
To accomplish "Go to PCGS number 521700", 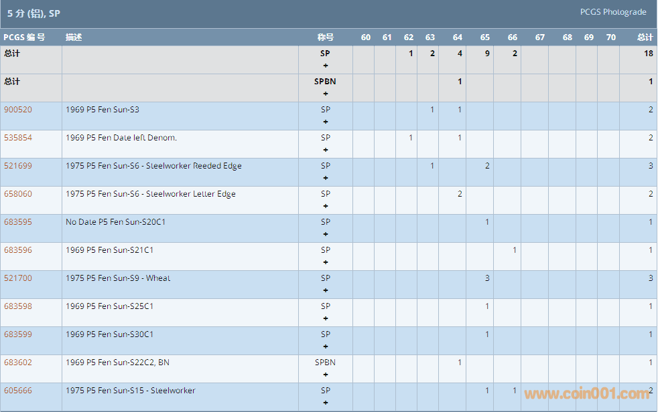I will click(x=18, y=278).
